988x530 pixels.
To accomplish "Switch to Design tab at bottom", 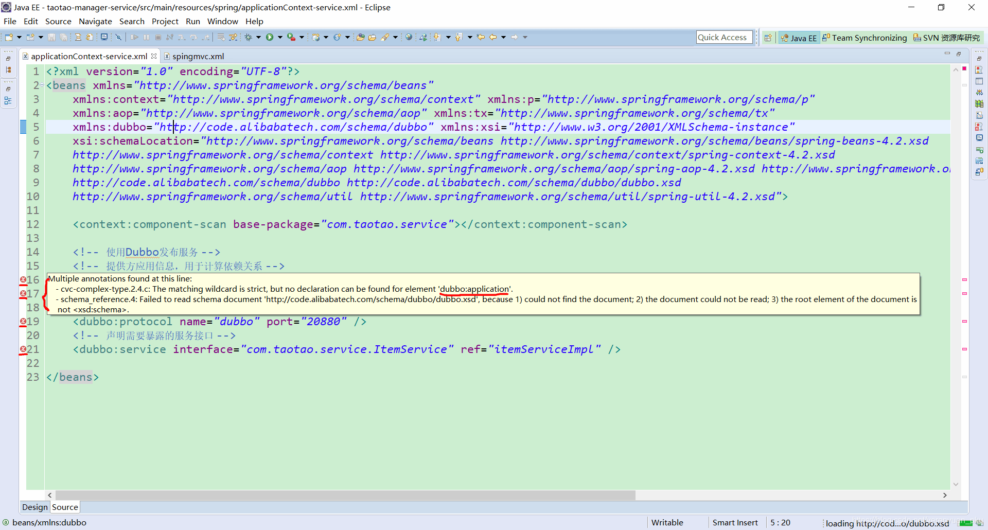I will click(35, 507).
